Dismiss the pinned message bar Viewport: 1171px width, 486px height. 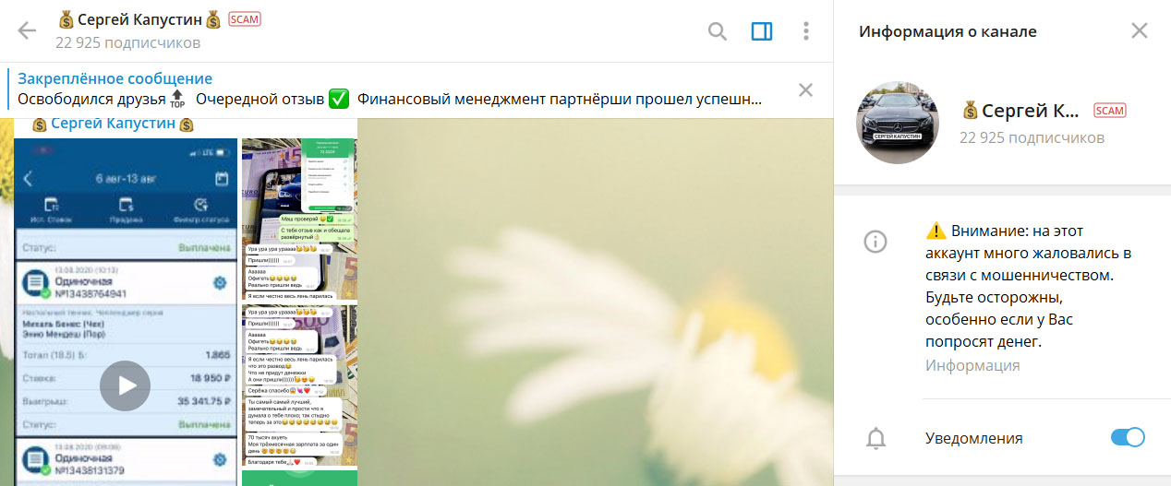[x=805, y=89]
